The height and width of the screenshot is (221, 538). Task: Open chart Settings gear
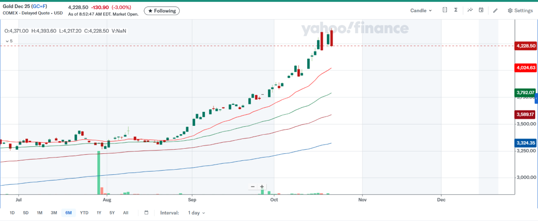tap(520, 10)
